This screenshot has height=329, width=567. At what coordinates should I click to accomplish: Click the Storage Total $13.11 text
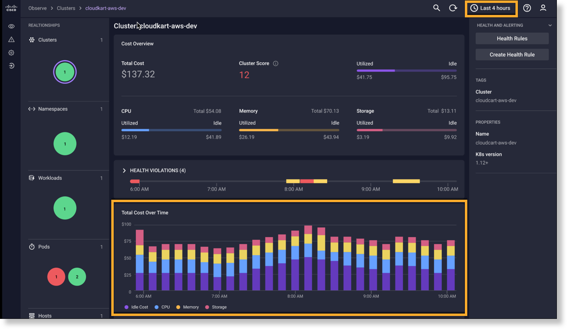pyautogui.click(x=442, y=111)
